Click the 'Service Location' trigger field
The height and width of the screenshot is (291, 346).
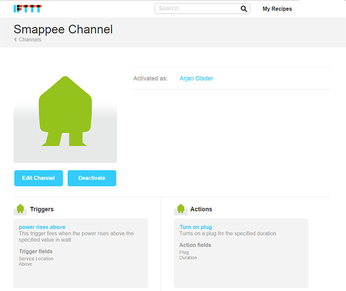click(x=36, y=259)
